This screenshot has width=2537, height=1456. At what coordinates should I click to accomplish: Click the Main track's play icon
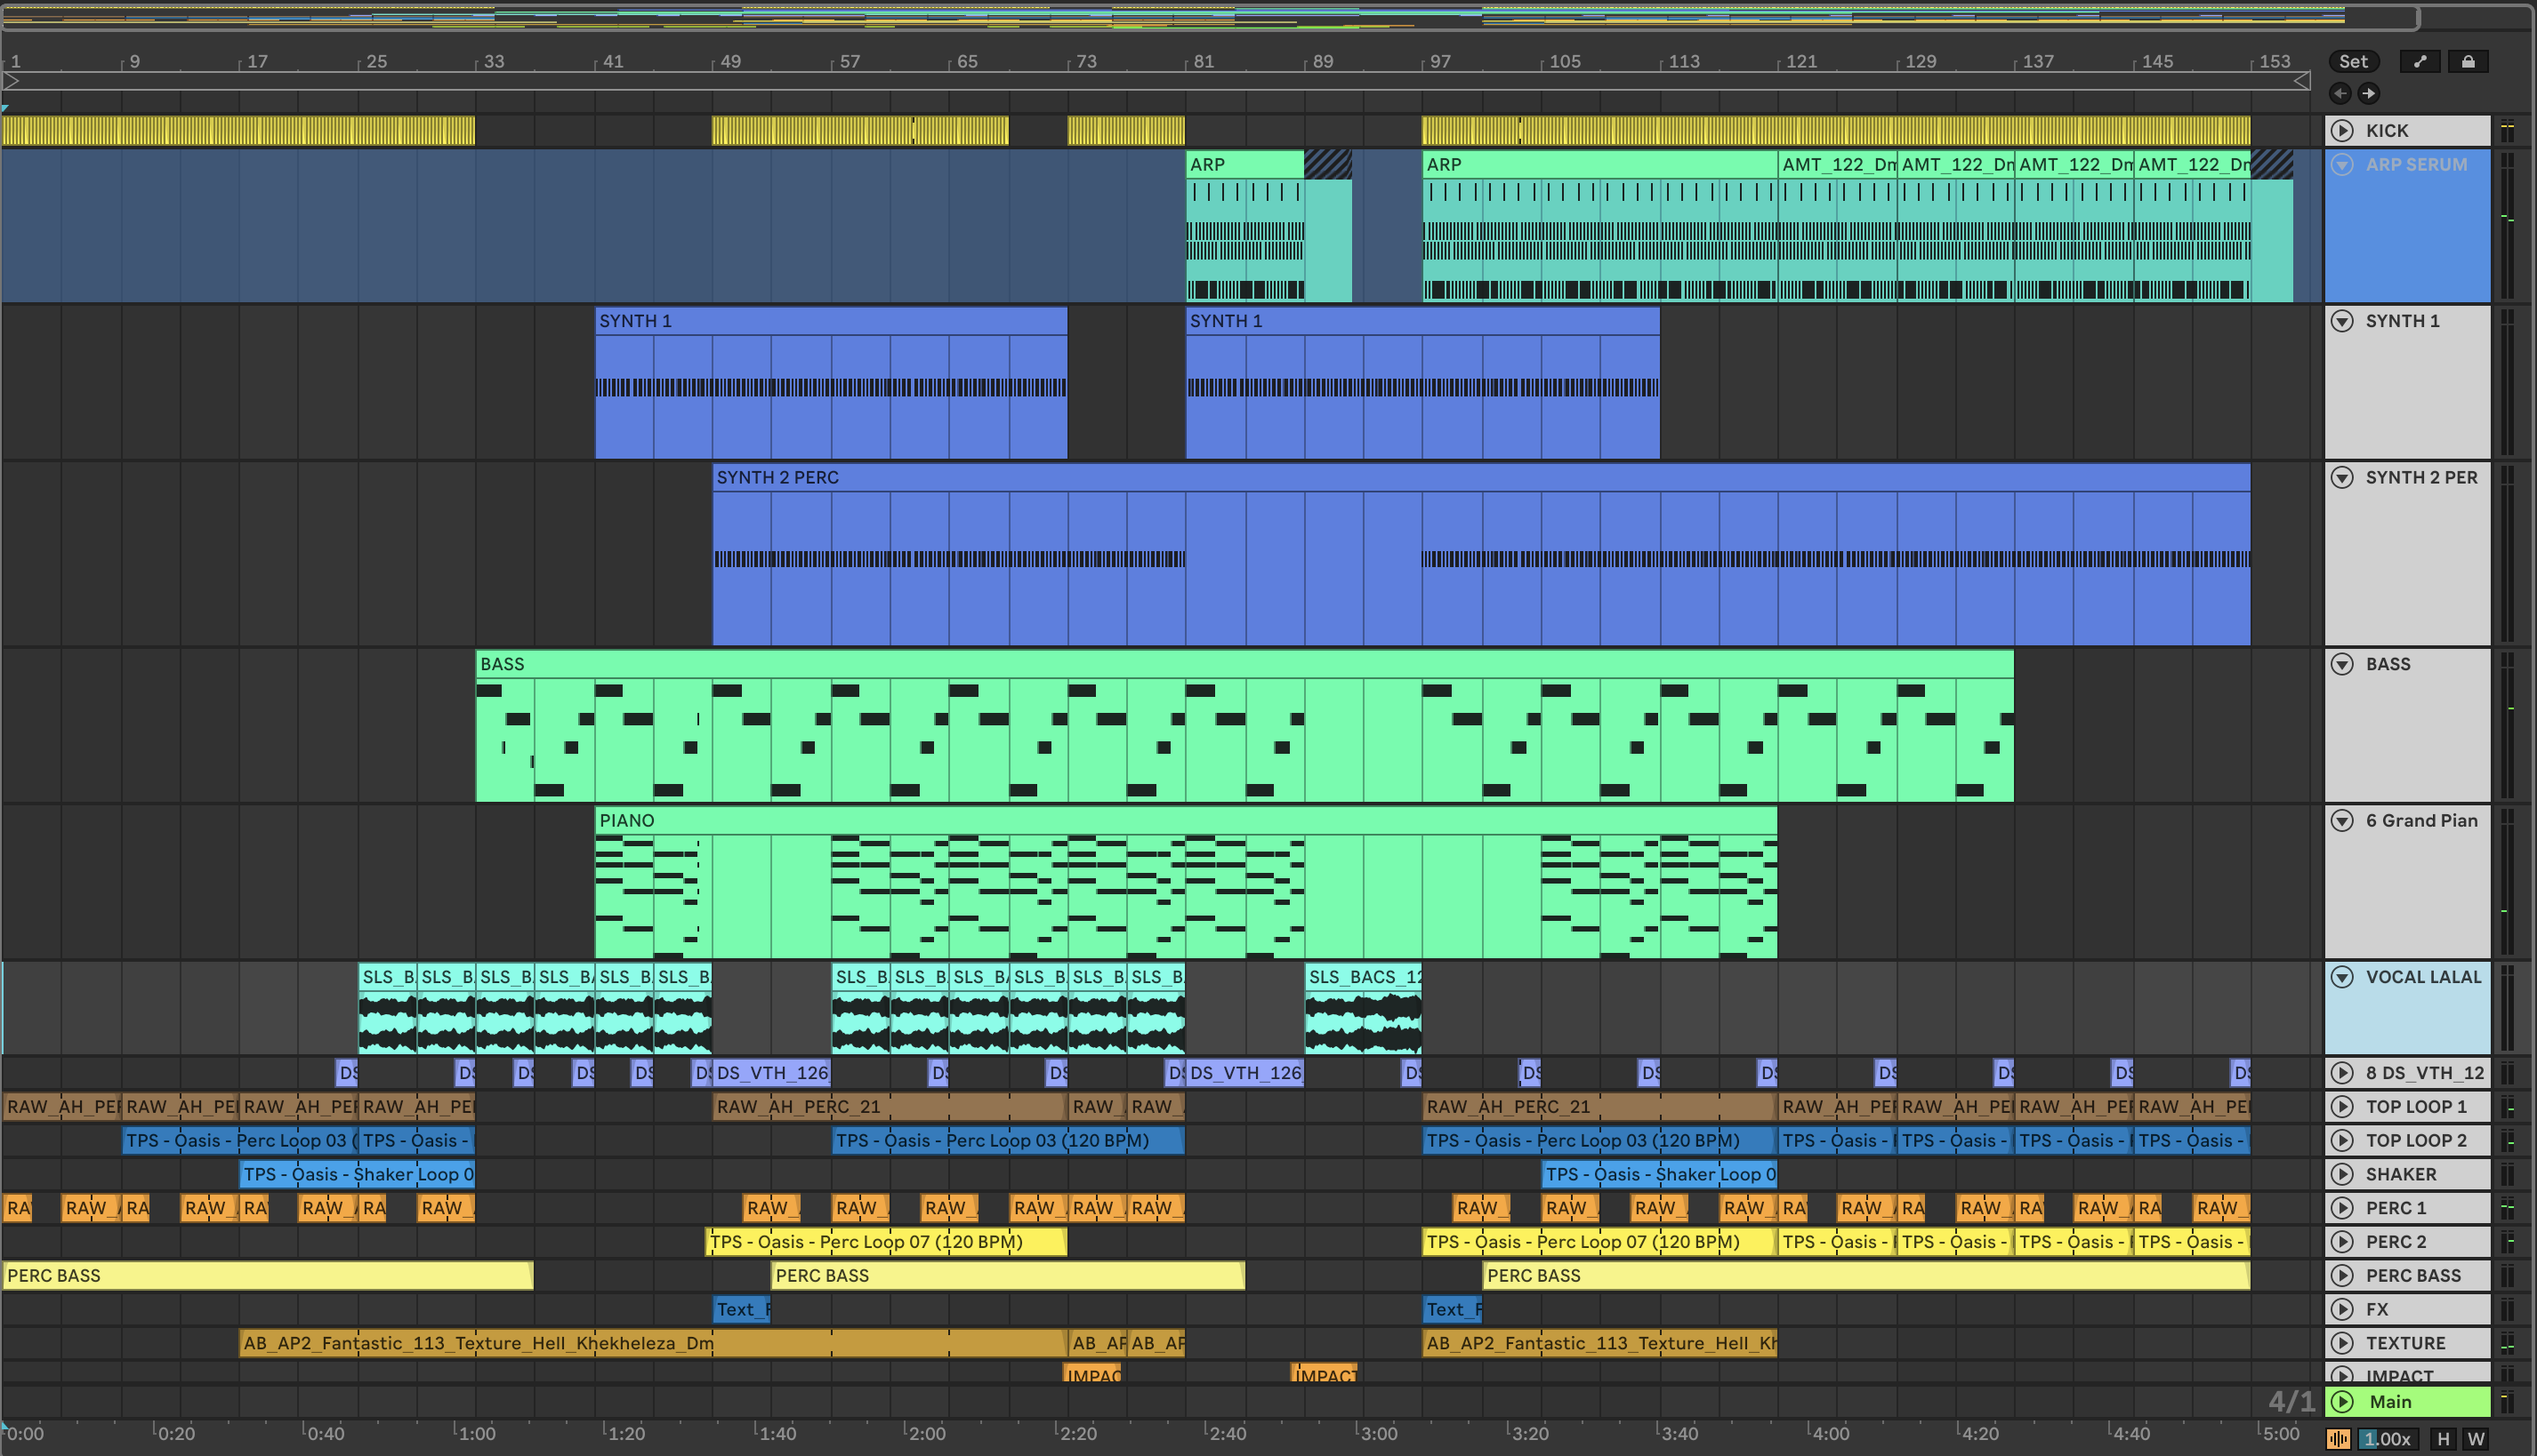(x=2343, y=1402)
